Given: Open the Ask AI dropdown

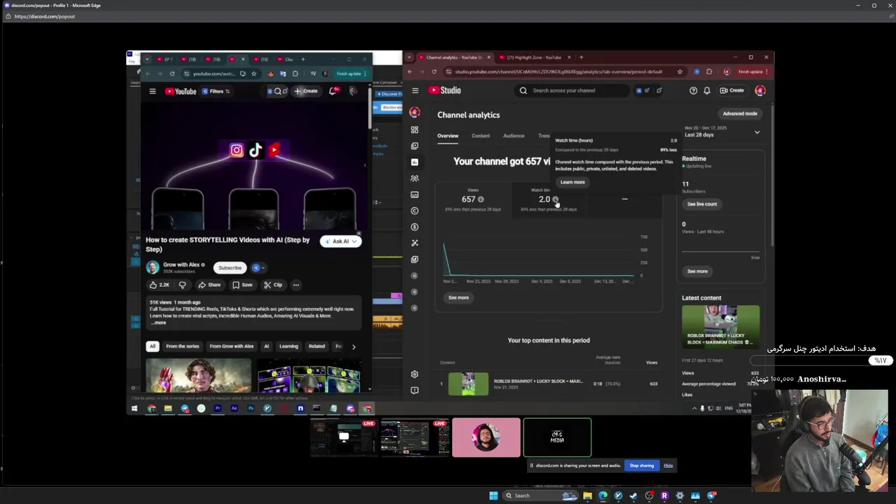Looking at the screenshot, I should (340, 241).
